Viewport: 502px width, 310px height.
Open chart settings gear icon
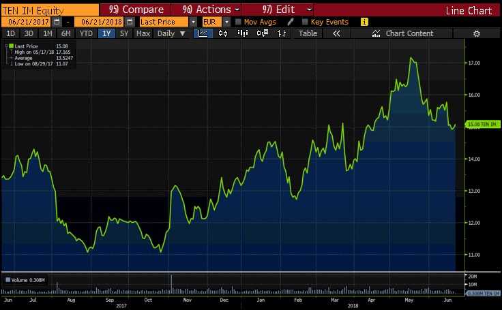click(x=476, y=33)
